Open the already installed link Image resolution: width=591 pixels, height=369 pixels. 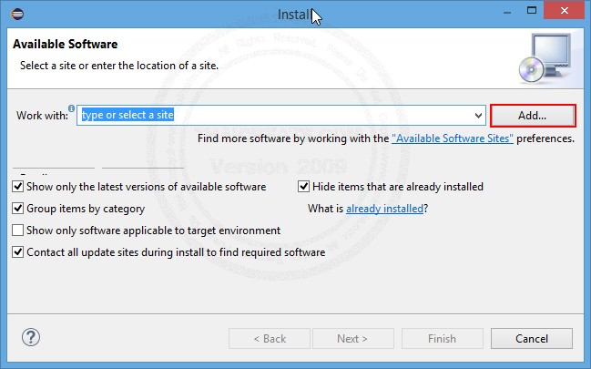point(385,209)
